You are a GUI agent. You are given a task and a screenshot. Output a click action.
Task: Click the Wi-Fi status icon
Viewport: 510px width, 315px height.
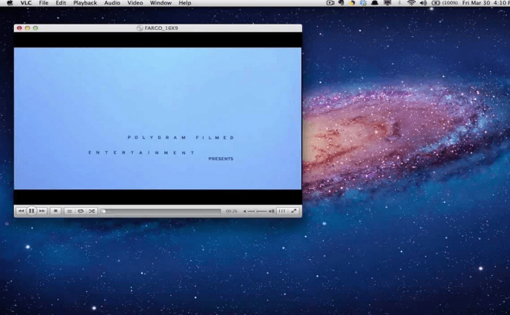tap(411, 3)
